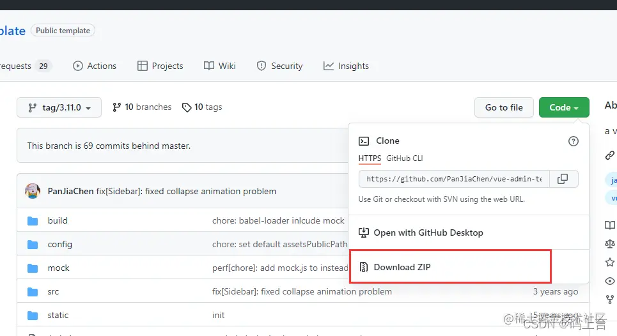Toggle the green Code dropdown button

[564, 107]
